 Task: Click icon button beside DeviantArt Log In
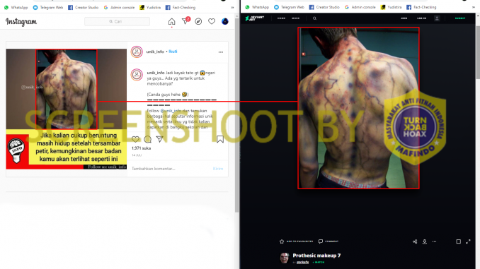437,18
